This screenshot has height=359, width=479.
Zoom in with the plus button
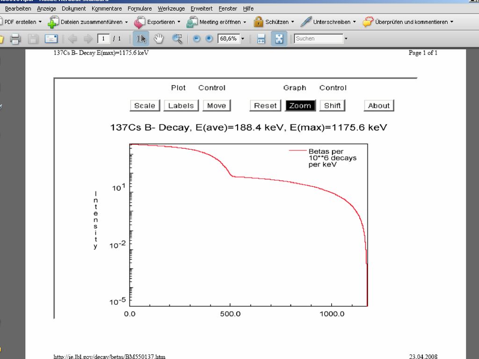click(209, 39)
